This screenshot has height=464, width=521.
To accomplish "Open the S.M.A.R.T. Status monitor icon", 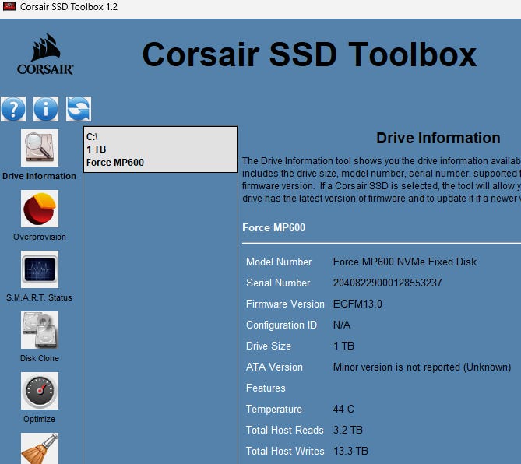I will click(x=39, y=269).
